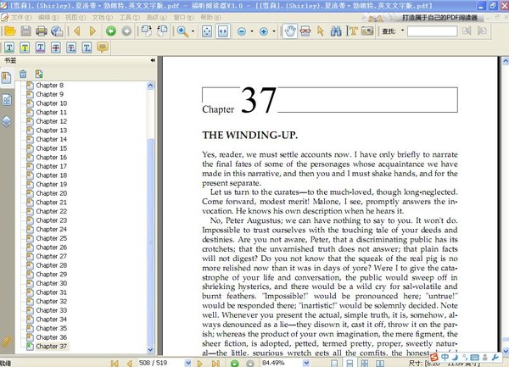Select the Strikeout text tool
509x367 pixels.
click(56, 48)
